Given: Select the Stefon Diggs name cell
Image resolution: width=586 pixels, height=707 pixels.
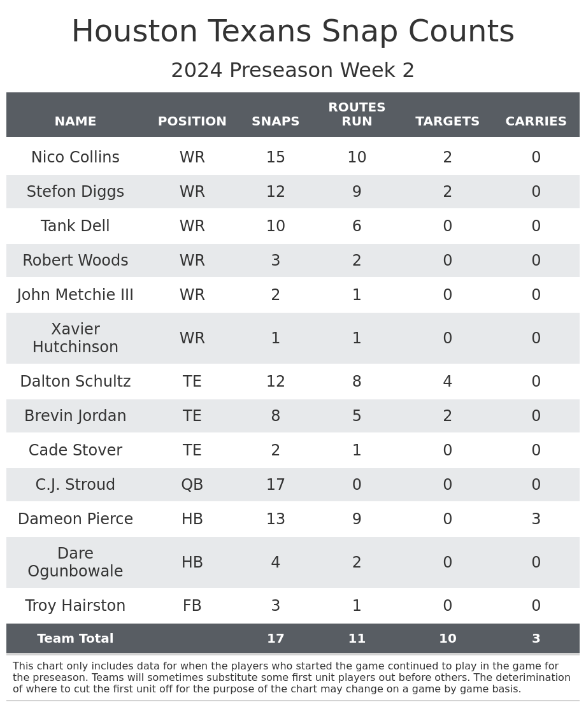Looking at the screenshot, I should [x=75, y=192].
